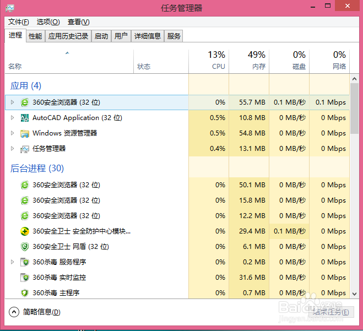The width and height of the screenshot is (363, 331).
Task: Click icon of 360安全浏览器 using 15.8 MB
Action: coord(25,200)
